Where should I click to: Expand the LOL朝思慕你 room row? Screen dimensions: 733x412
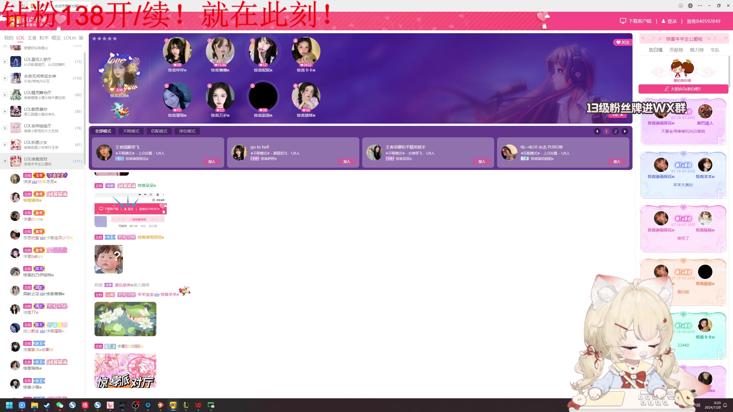[5, 111]
